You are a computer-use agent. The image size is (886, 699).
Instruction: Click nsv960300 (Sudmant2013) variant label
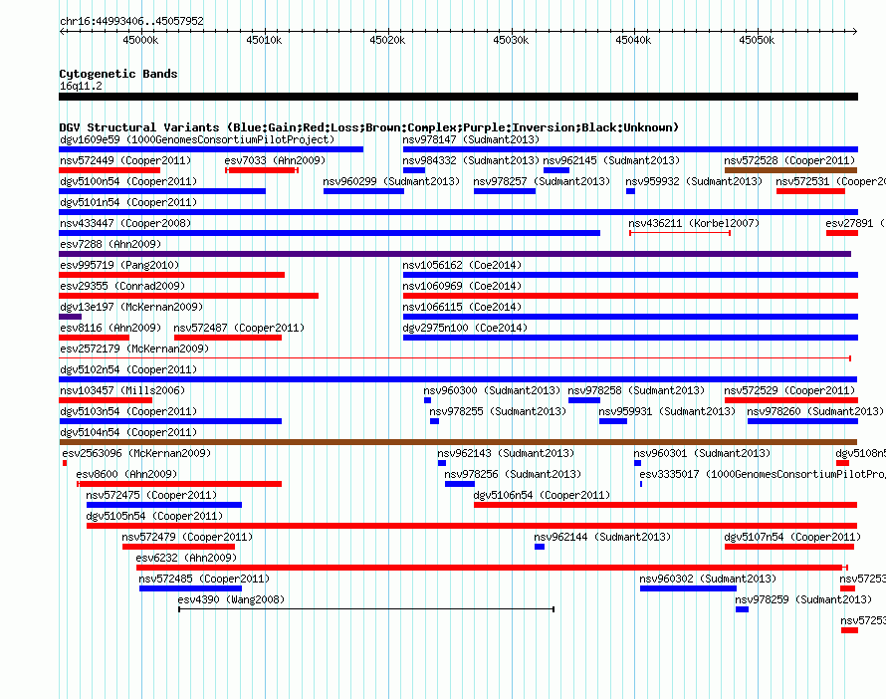point(492,390)
